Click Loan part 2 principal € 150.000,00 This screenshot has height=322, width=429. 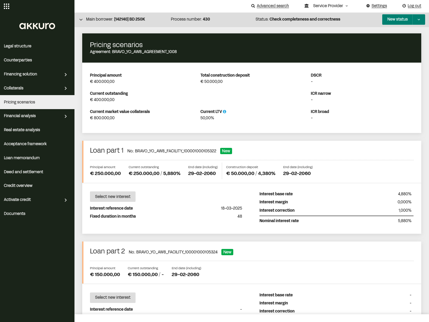click(105, 275)
